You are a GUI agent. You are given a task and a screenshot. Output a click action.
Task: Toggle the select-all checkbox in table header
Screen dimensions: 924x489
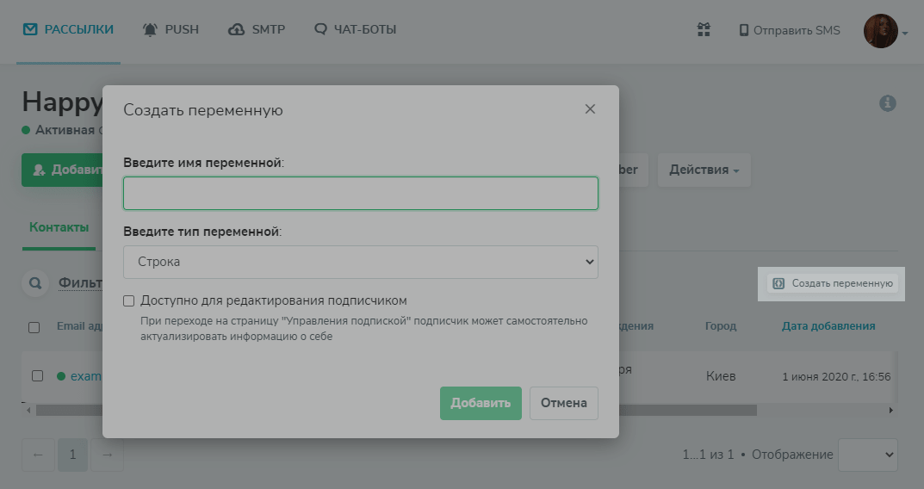click(x=34, y=327)
